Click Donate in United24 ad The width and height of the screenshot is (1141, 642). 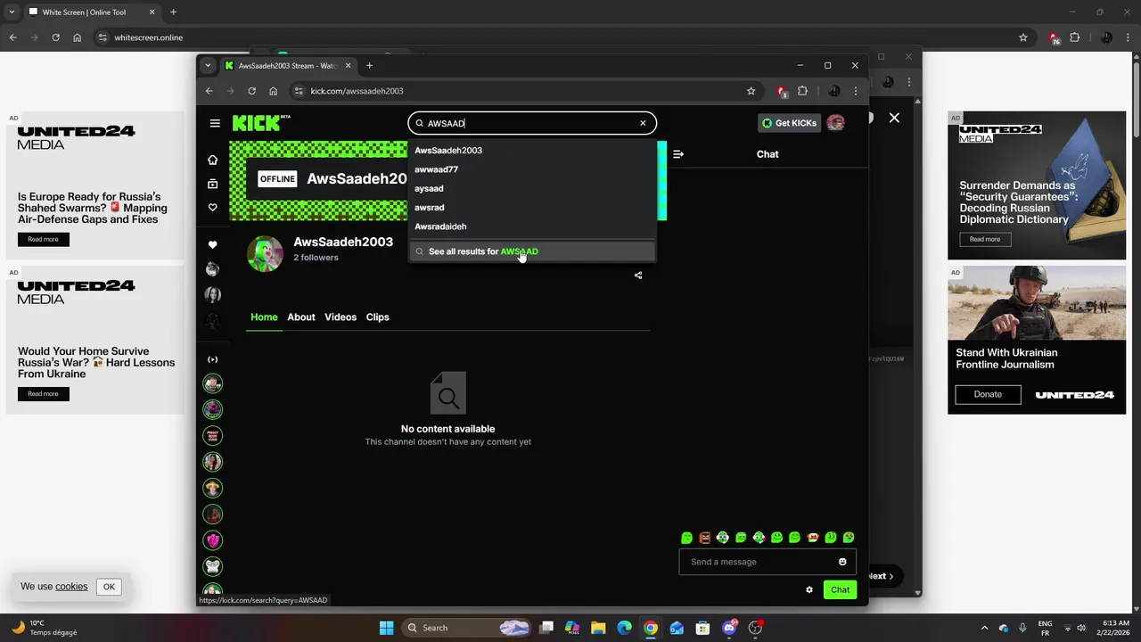point(988,394)
